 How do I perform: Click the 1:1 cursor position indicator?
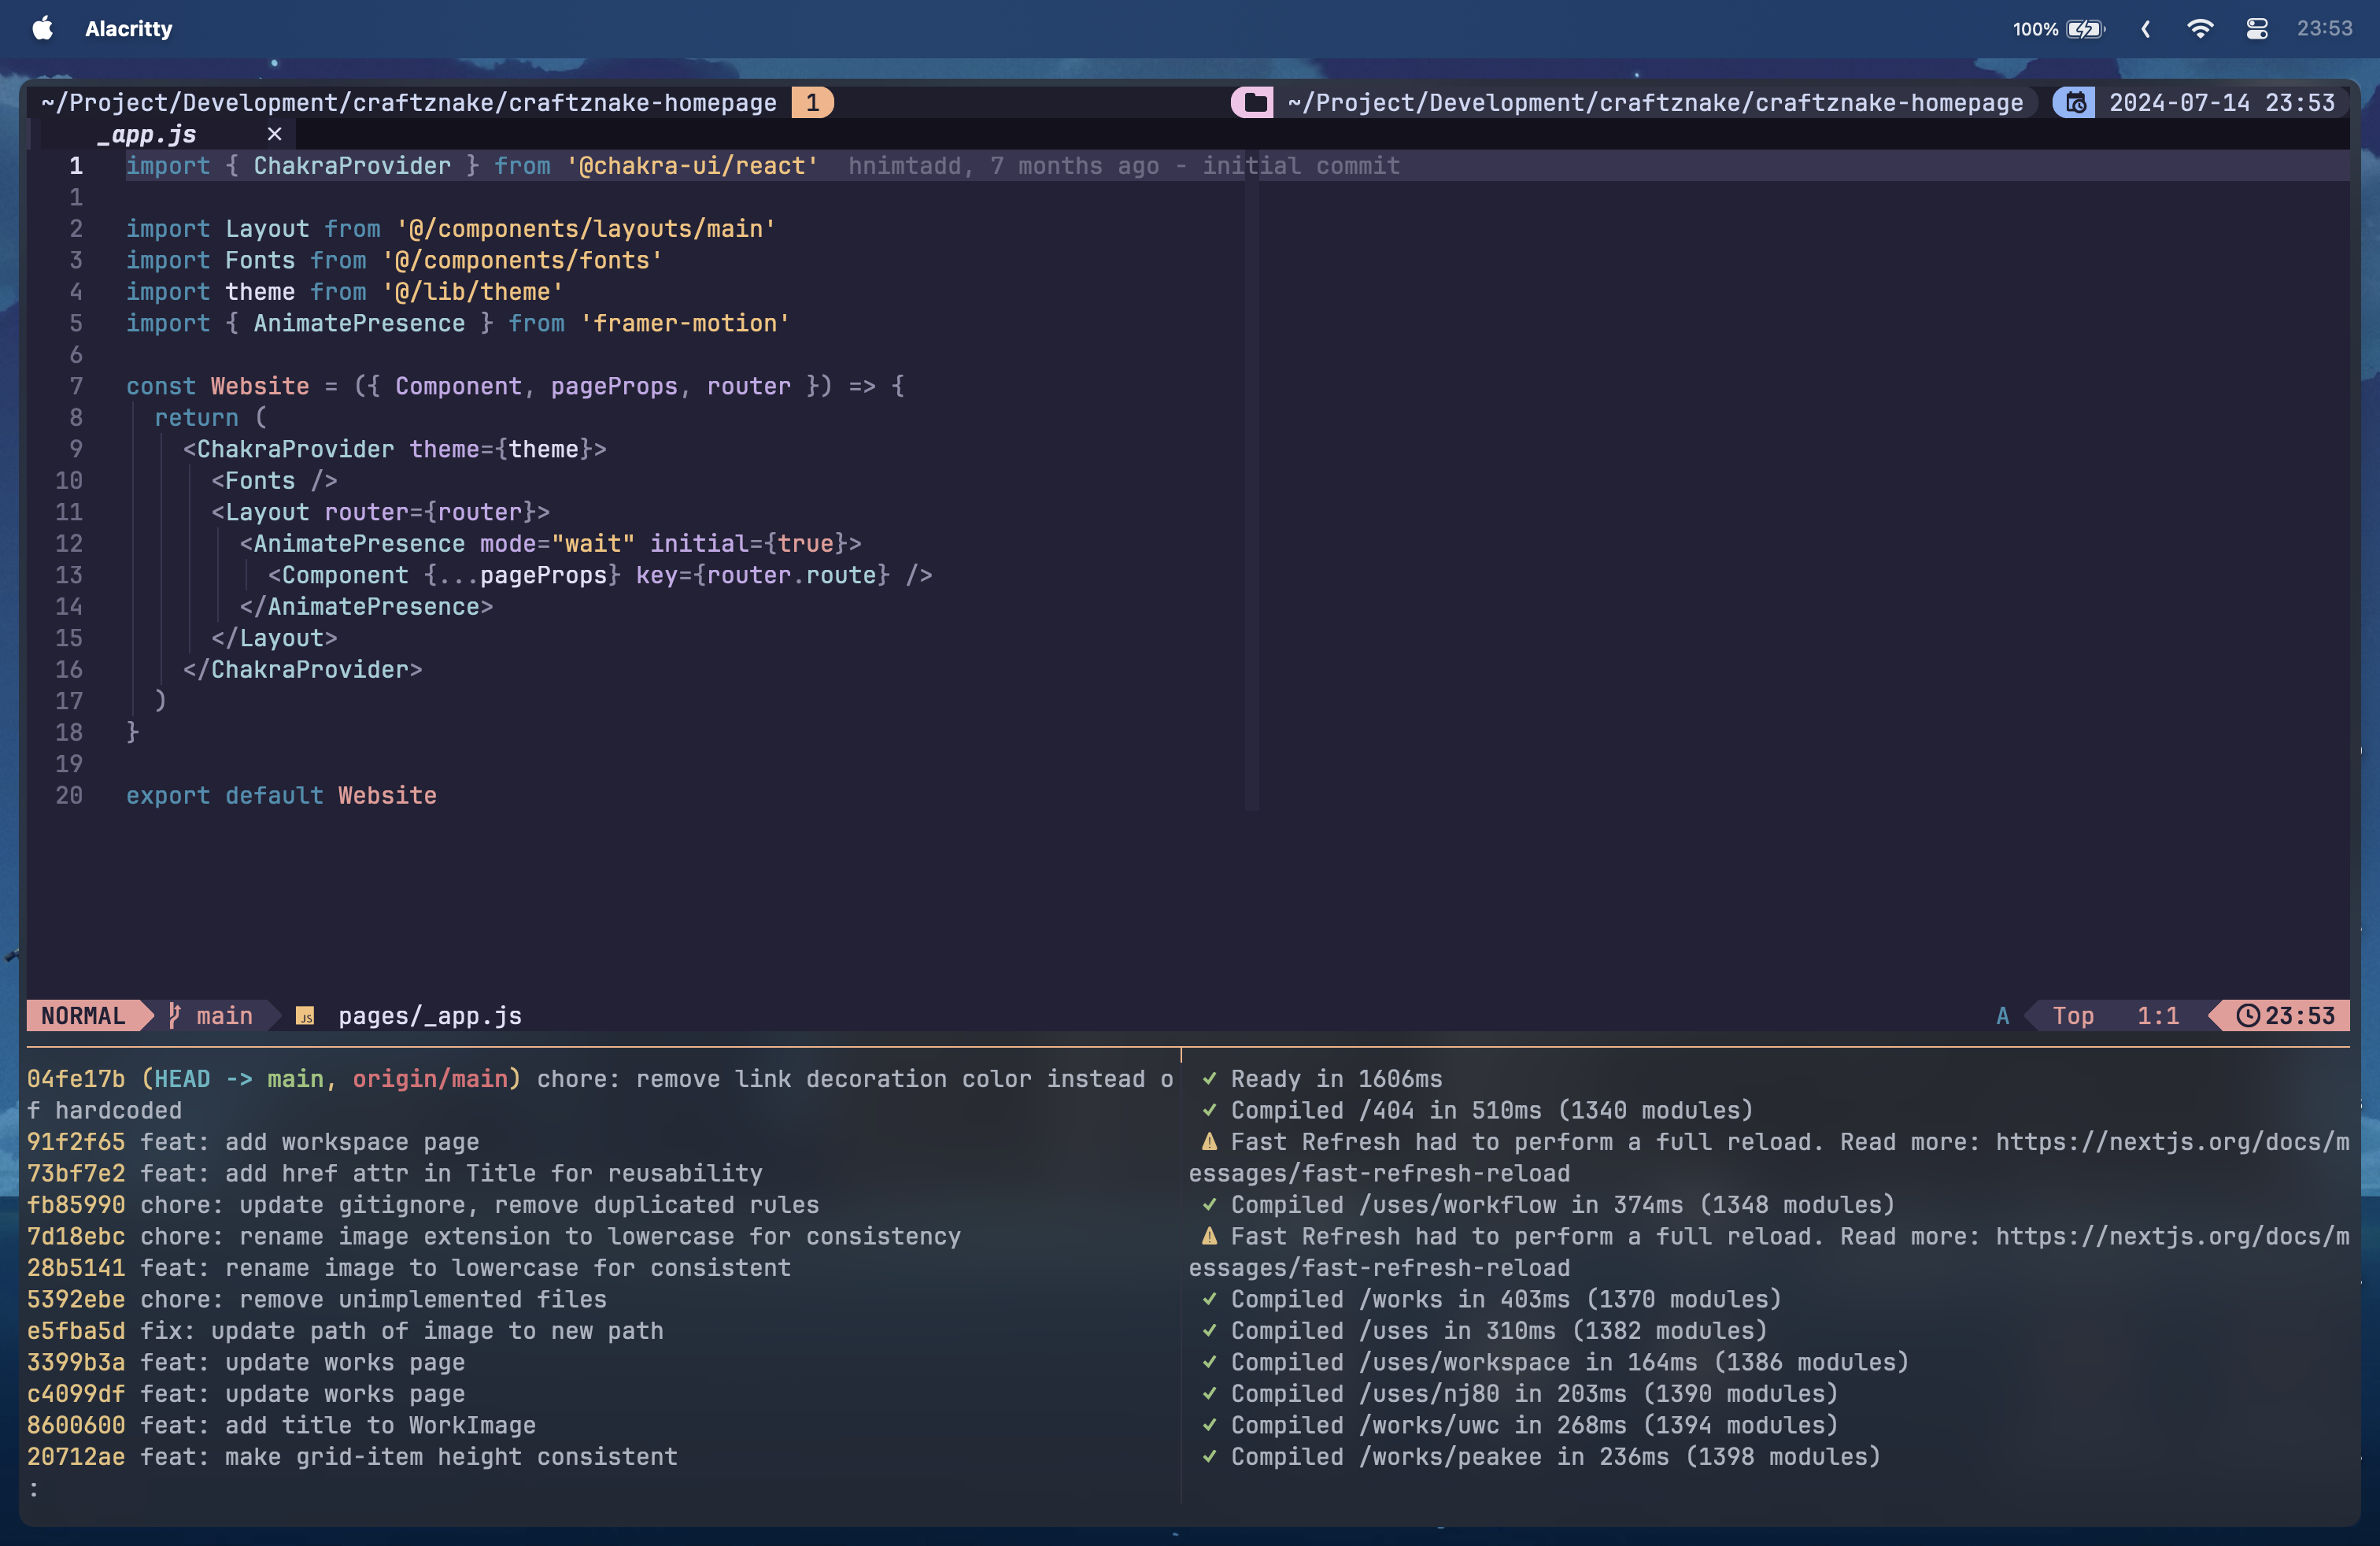tap(2158, 1016)
